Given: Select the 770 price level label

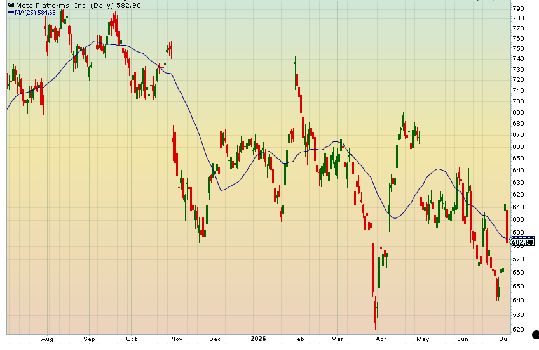Looking at the screenshot, I should (x=518, y=29).
